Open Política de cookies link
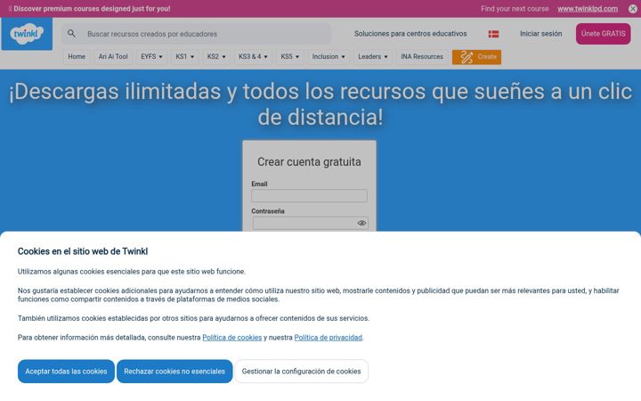The width and height of the screenshot is (641, 401). click(x=231, y=338)
